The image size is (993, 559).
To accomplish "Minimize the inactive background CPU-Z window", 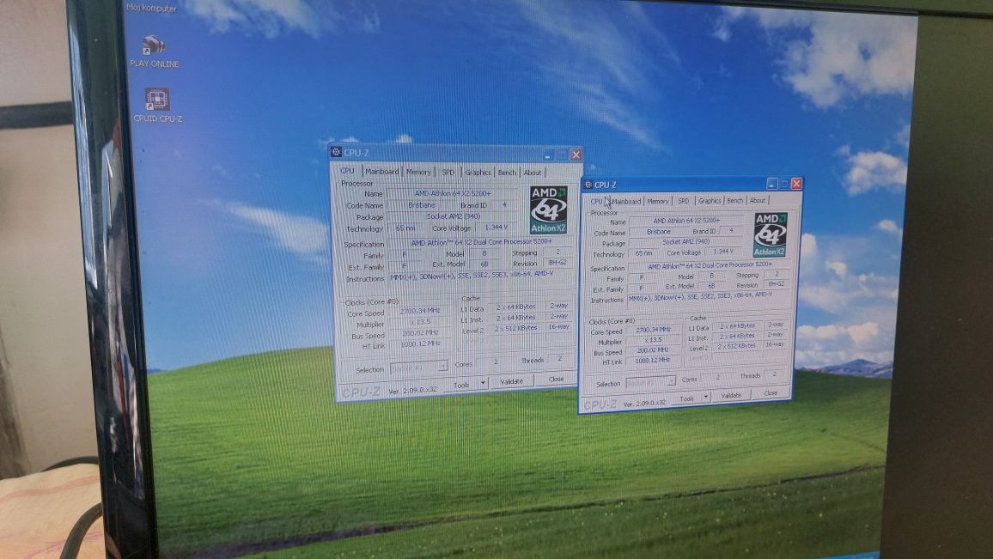I will tap(548, 155).
